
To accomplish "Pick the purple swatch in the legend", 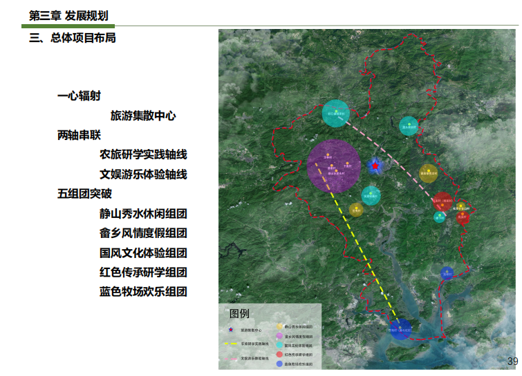I will pyautogui.click(x=279, y=335).
